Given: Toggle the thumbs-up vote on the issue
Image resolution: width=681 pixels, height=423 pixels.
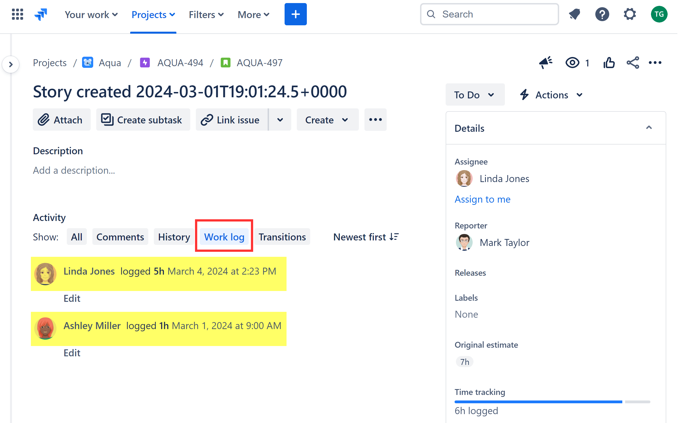Looking at the screenshot, I should [608, 63].
